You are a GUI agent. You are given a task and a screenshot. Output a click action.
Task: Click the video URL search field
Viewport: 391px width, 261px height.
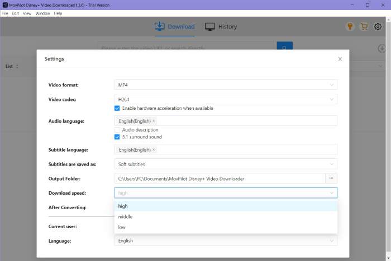coord(187,46)
